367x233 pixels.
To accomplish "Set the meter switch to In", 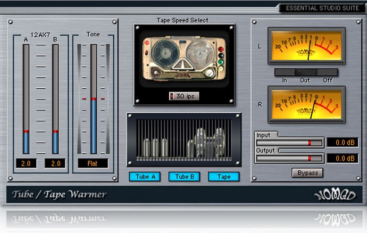I will point(285,72).
